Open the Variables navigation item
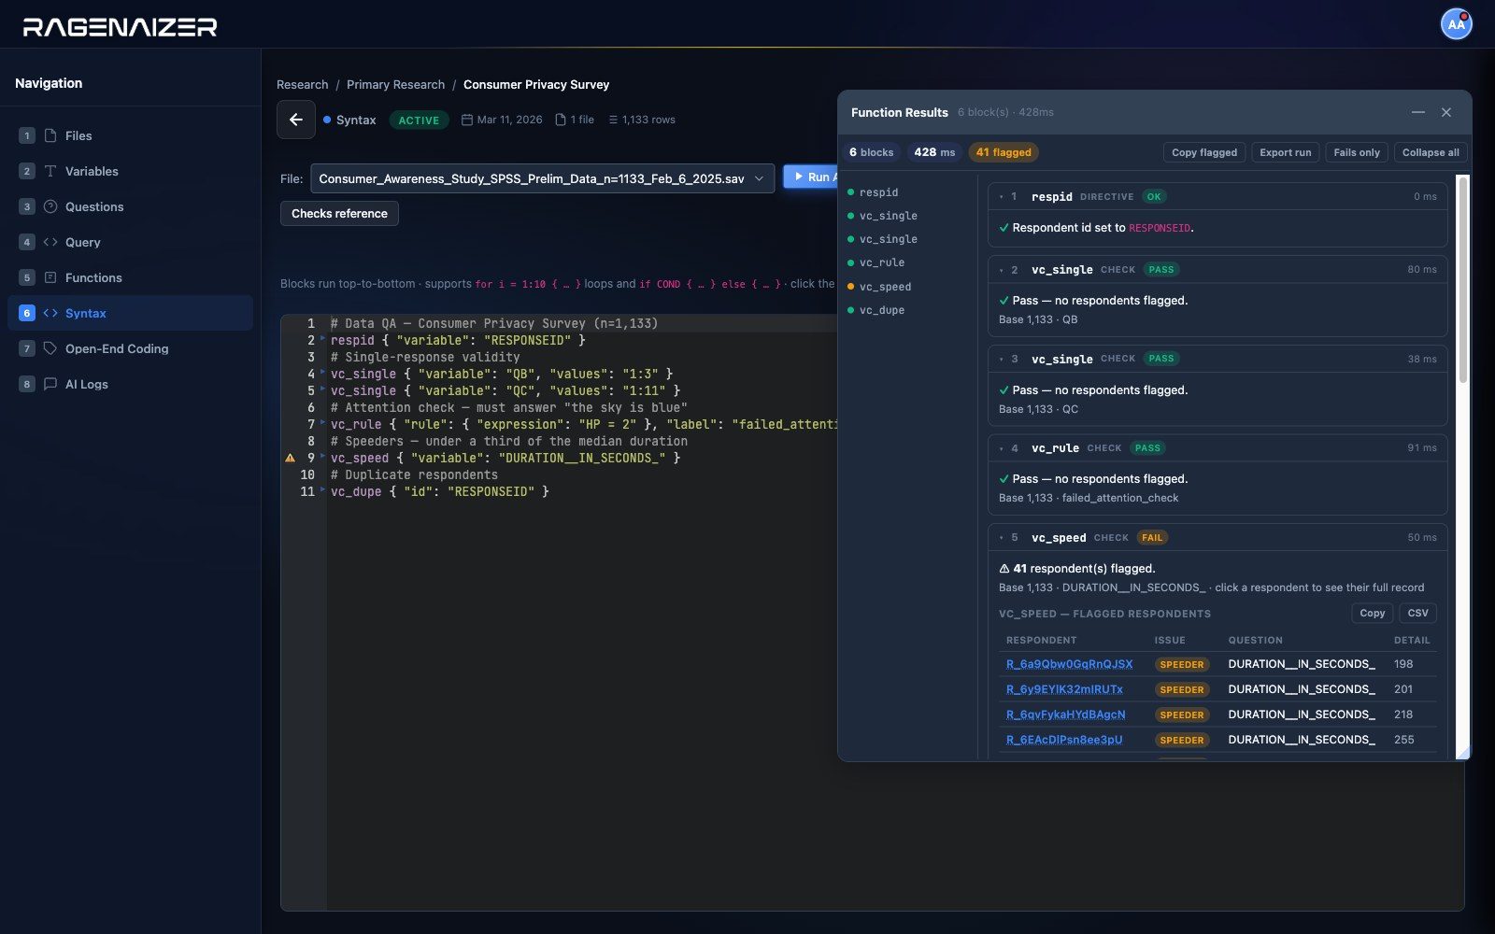 (130, 171)
